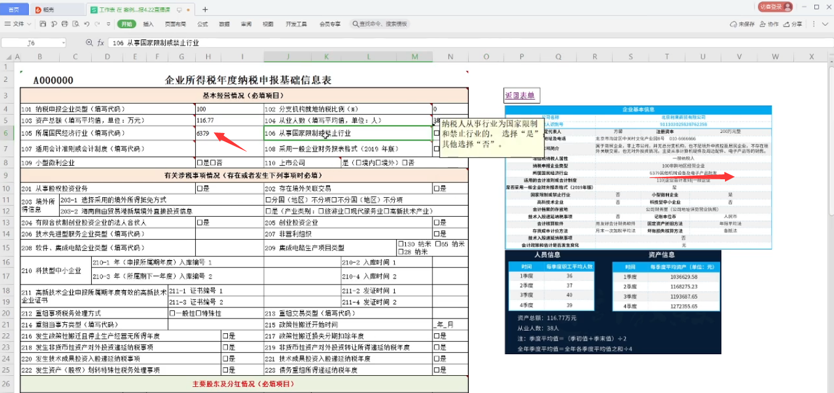Open the 页面布局 ribbon tab
This screenshot has width=834, height=393.
[x=176, y=24]
